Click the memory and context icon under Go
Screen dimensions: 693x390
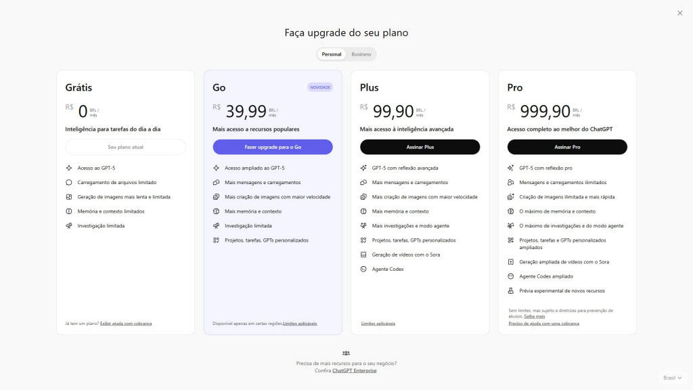[x=215, y=211]
